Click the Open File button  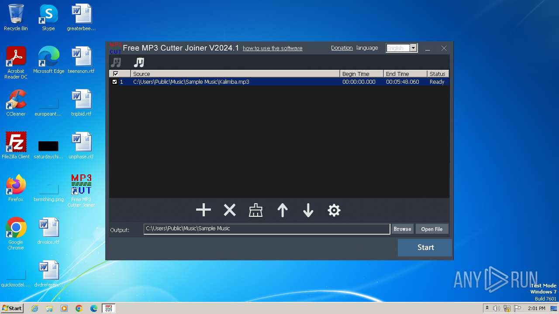click(431, 229)
